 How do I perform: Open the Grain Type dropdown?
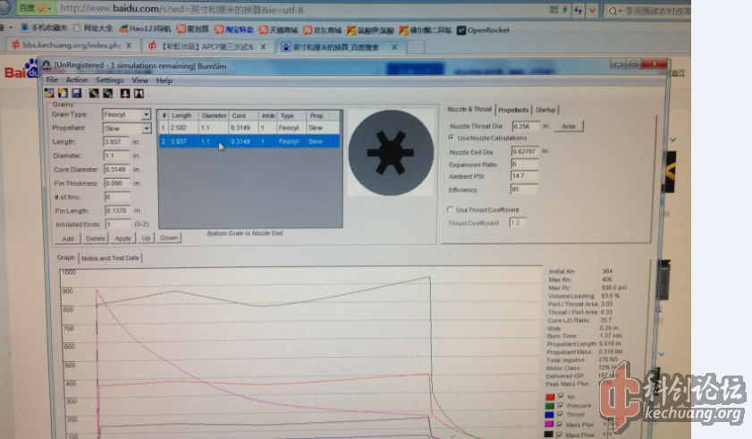click(146, 114)
